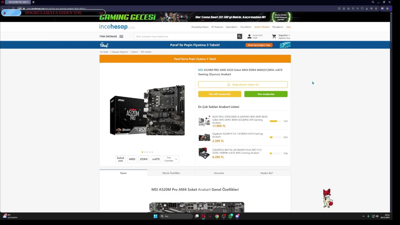
Task: Click the ASUS ROG STRIX motherboard thumbnail
Action: [x=204, y=121]
